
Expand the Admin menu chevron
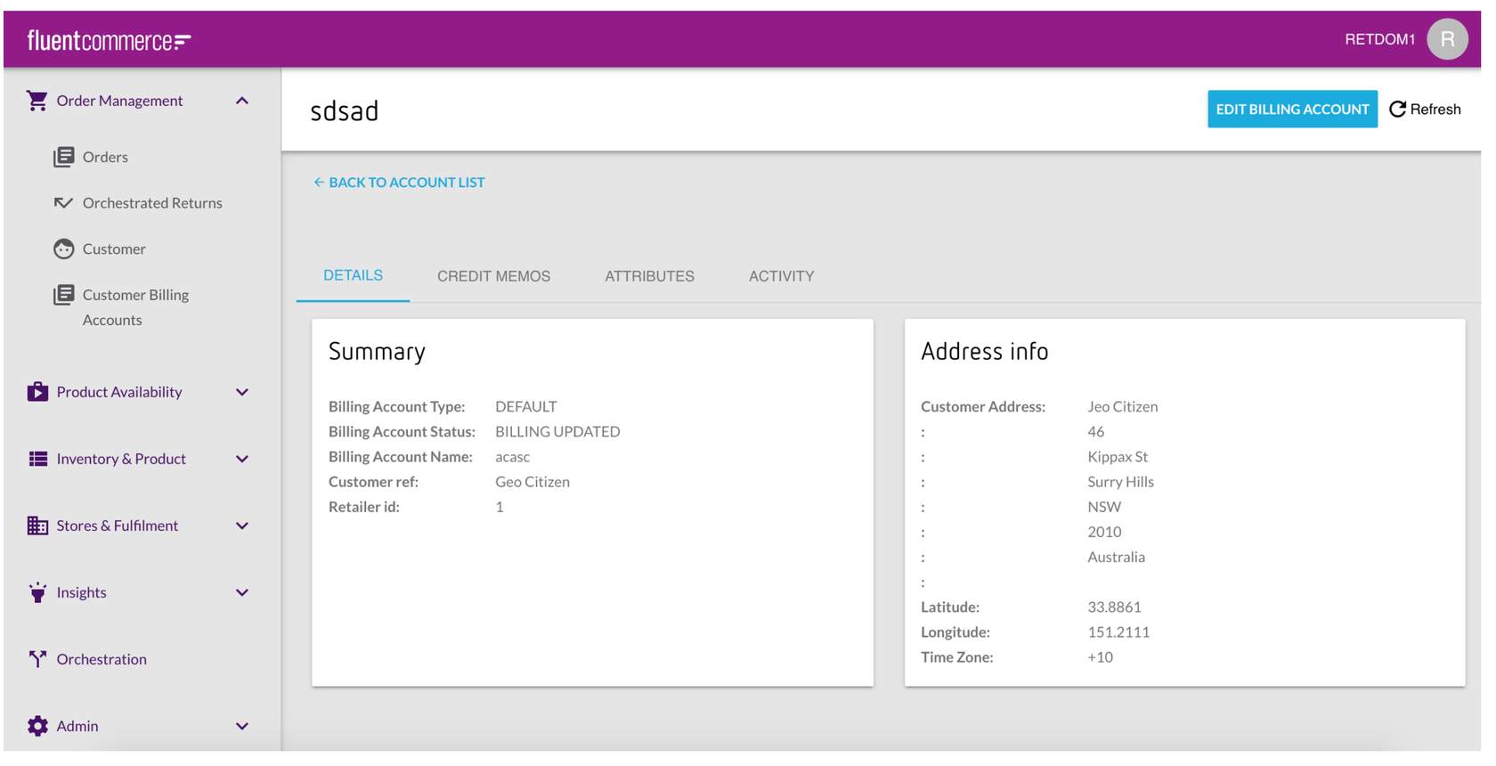click(241, 726)
